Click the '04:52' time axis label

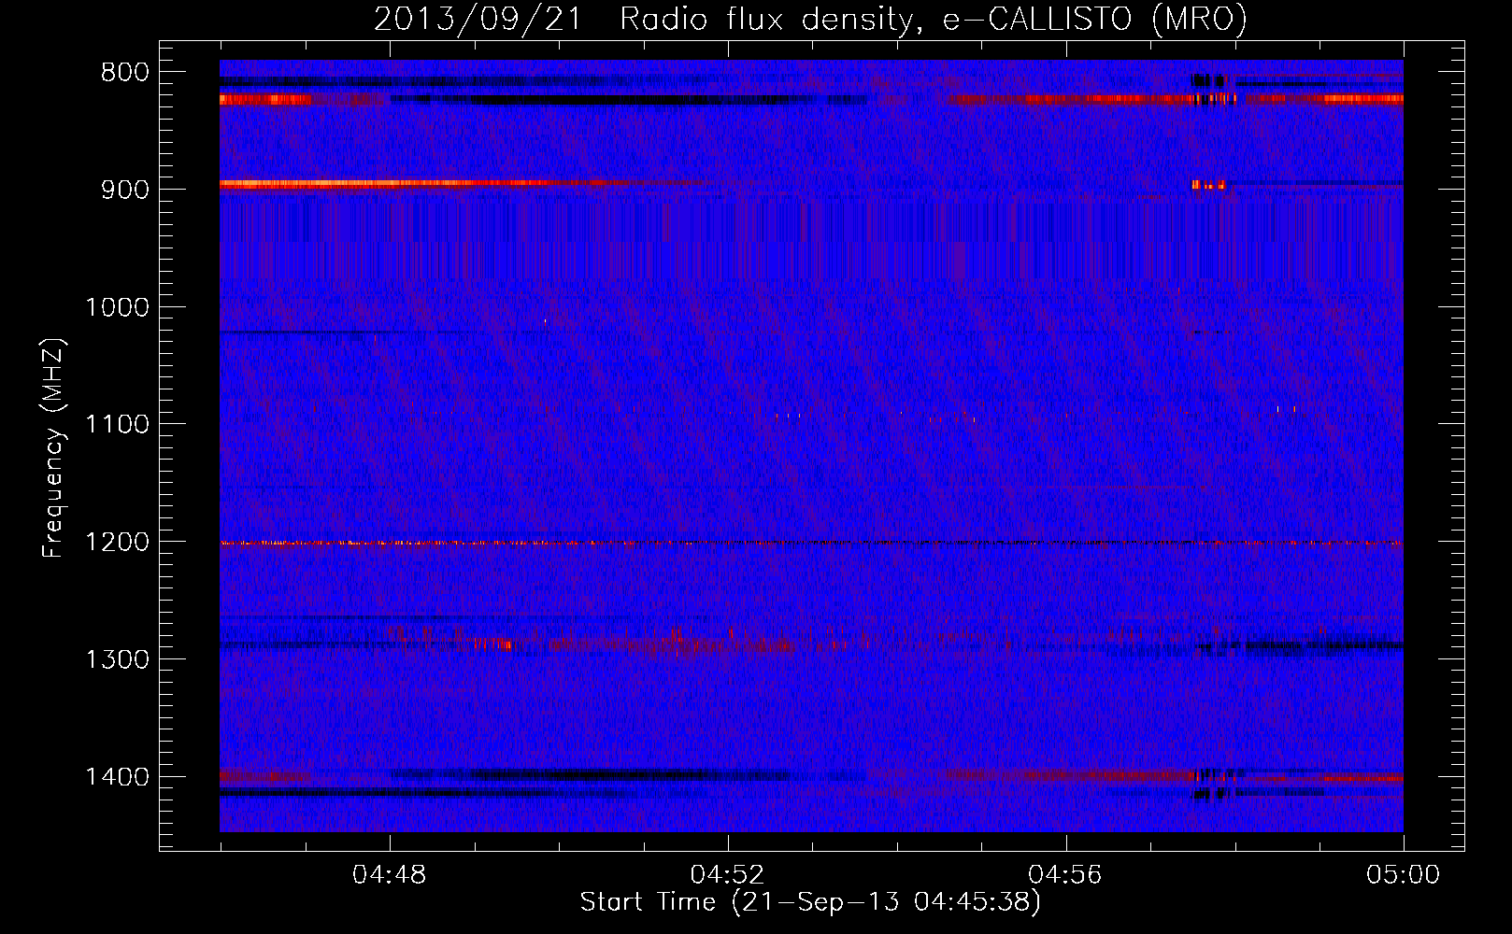click(x=727, y=875)
